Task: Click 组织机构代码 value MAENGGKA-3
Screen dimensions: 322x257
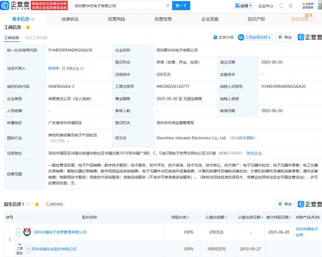Action: (x=61, y=86)
